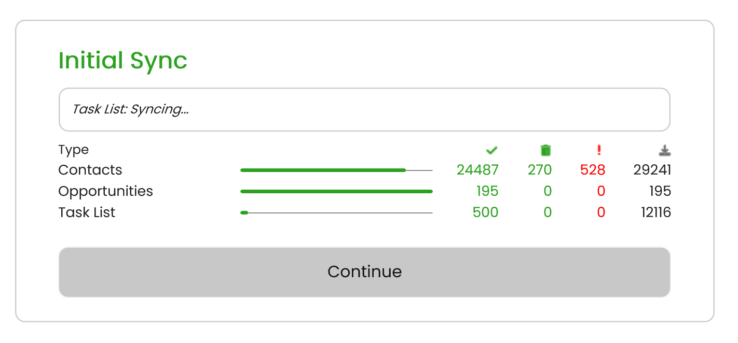Click the Task List progress bar
The image size is (738, 343).
coord(336,213)
